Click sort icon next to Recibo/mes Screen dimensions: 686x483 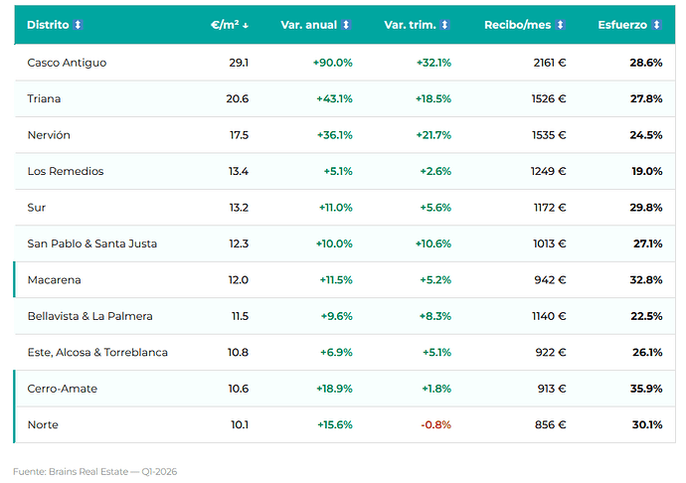pyautogui.click(x=560, y=25)
